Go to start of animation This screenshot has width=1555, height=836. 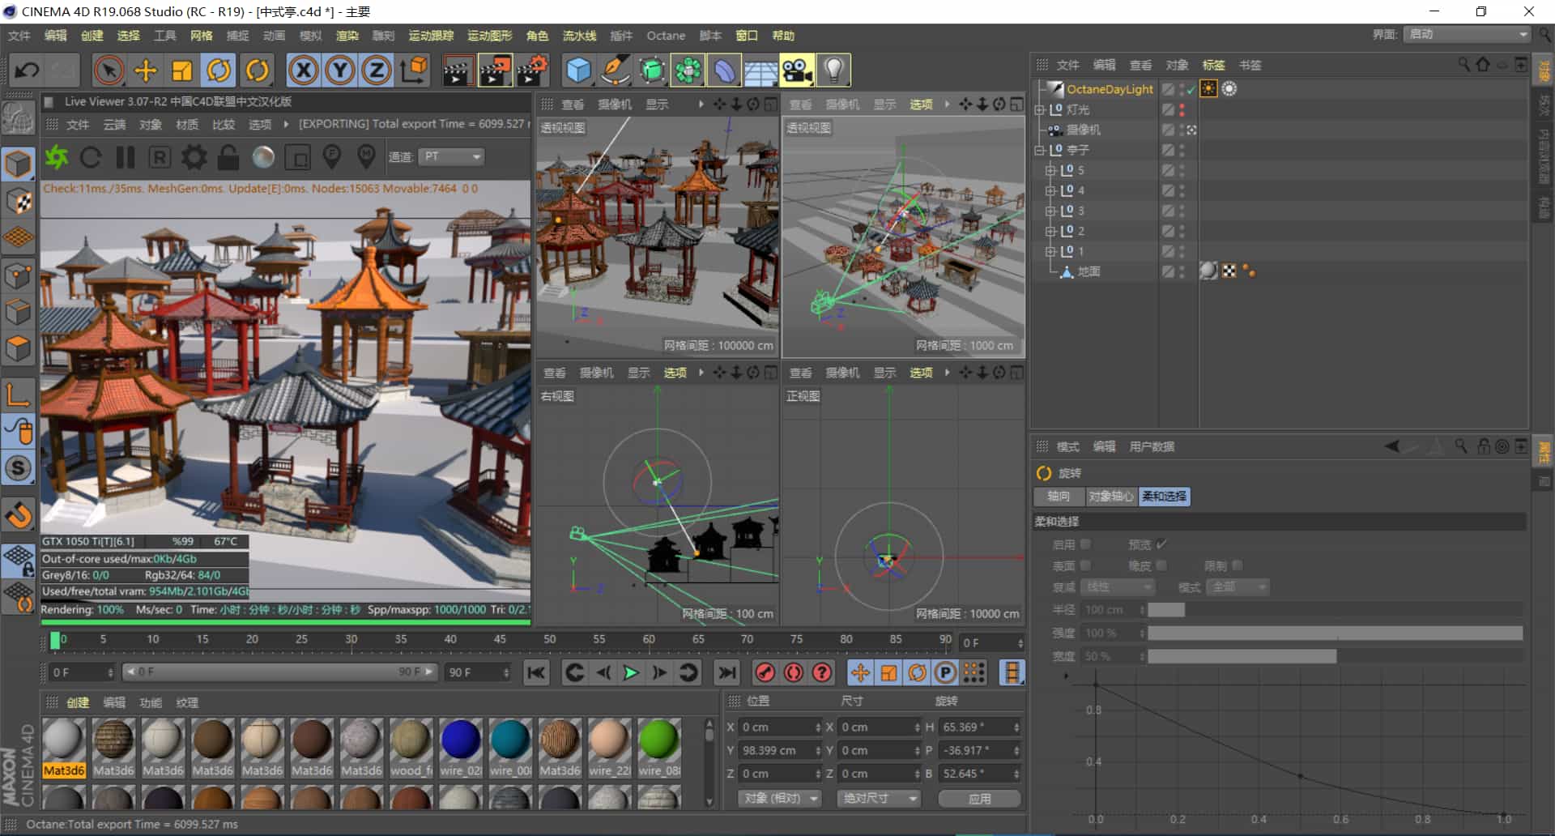pos(536,672)
